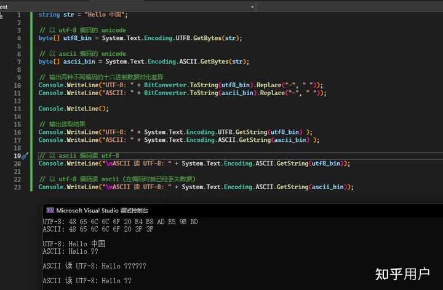The height and width of the screenshot is (290, 443).
Task: Click line number 13 in the gutter
Action: point(17,109)
